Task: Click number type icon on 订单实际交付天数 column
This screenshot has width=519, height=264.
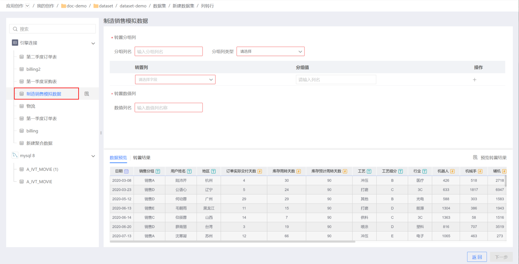Action: (x=259, y=171)
